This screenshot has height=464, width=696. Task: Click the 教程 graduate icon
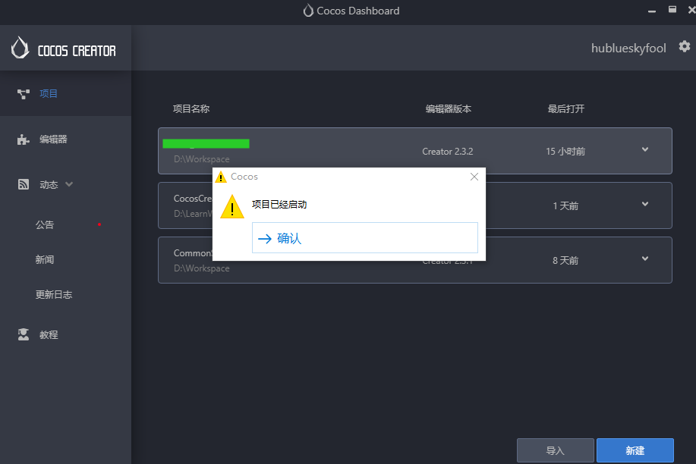(24, 334)
